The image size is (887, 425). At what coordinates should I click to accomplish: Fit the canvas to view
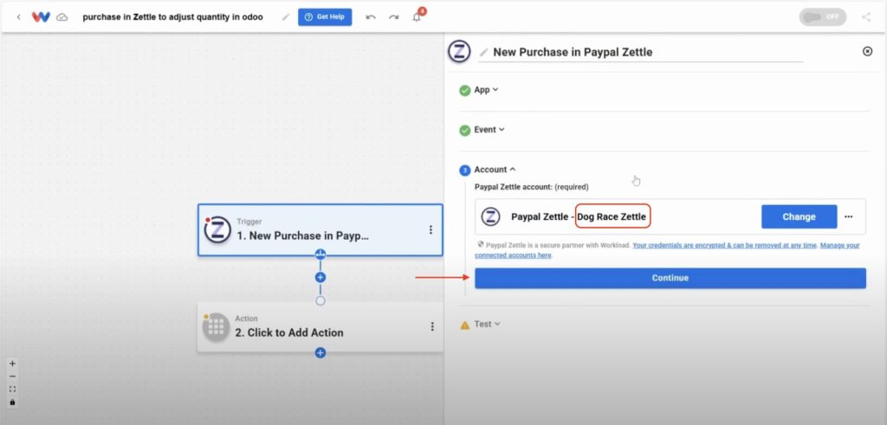point(12,390)
